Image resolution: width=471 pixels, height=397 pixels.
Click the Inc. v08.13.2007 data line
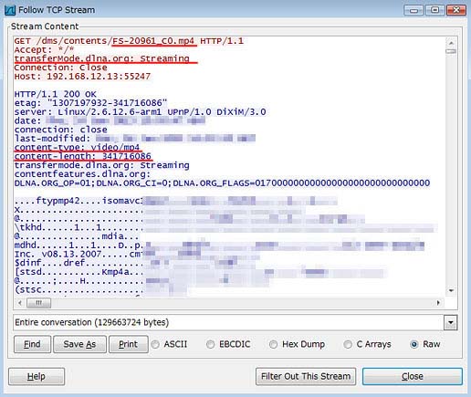pyautogui.click(x=78, y=254)
